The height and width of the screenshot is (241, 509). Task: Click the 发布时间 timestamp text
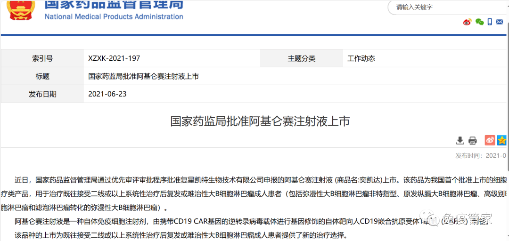[482, 156]
